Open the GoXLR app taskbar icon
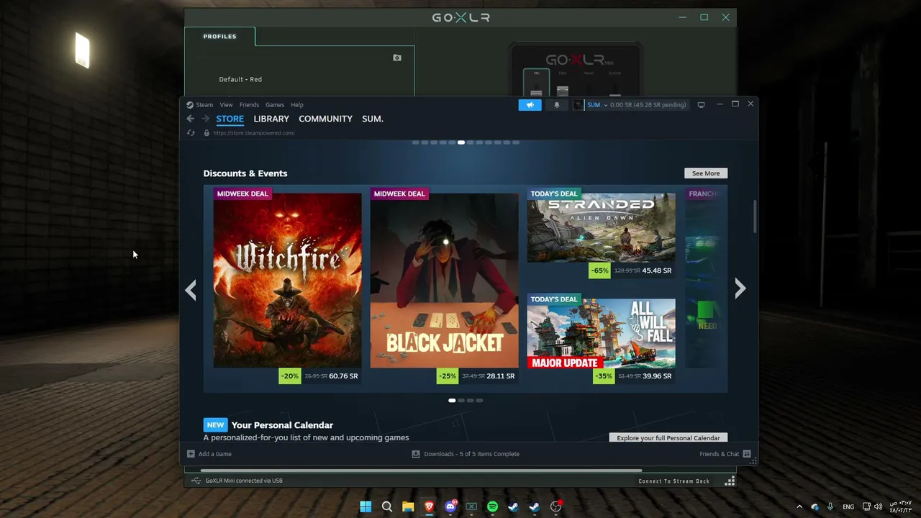Viewport: 921px width, 518px height. pyautogui.click(x=471, y=506)
